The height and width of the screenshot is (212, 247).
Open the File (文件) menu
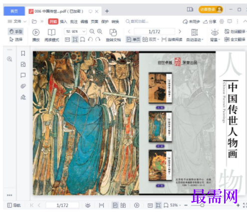pos(14,21)
